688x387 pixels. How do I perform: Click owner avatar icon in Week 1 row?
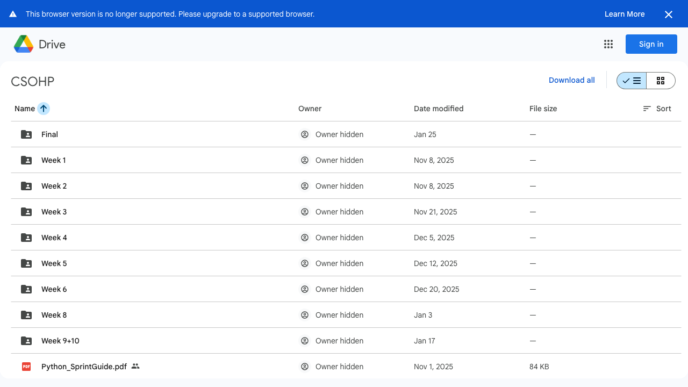tap(305, 160)
